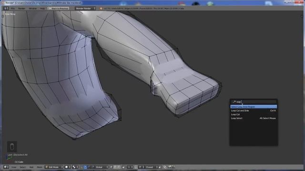Select the scale manipulator icon
The width and height of the screenshot is (305, 171).
[93, 167]
